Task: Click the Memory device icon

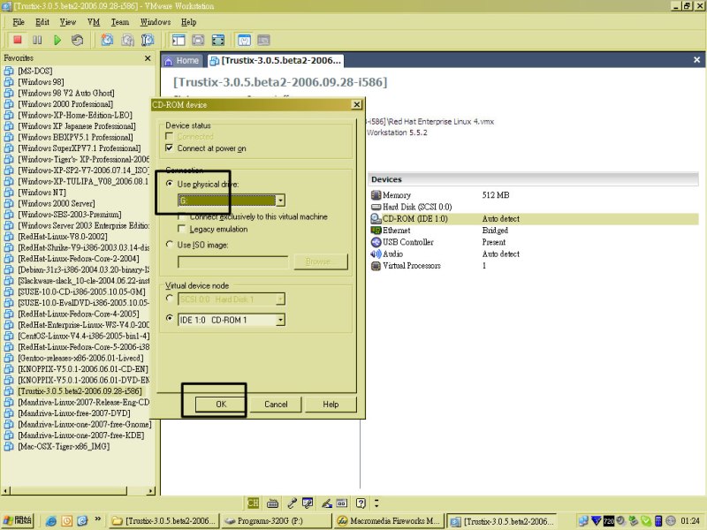Action: point(376,195)
